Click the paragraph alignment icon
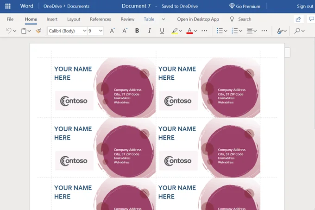The image size is (315, 210). pyautogui.click(x=250, y=31)
